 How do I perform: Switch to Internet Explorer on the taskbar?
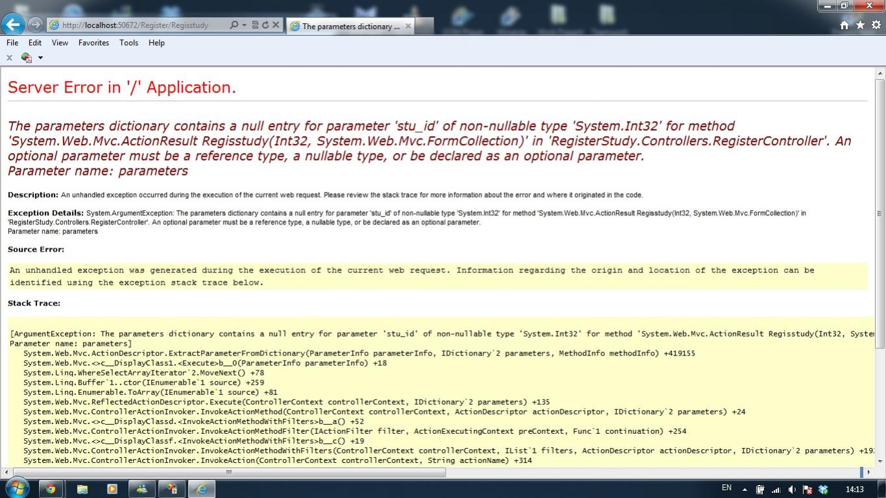tap(202, 489)
